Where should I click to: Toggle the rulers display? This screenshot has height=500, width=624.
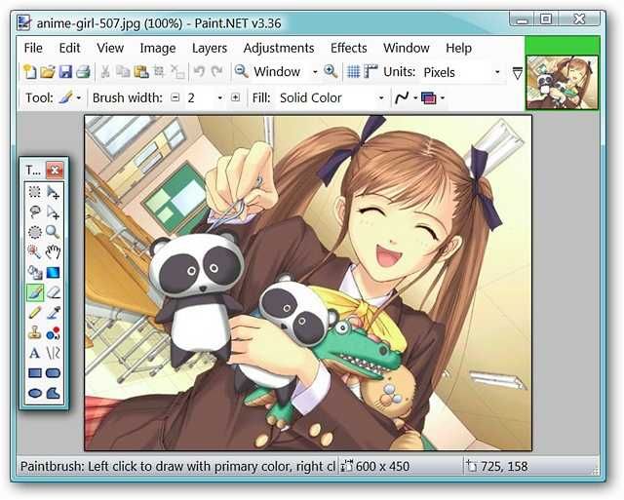370,72
